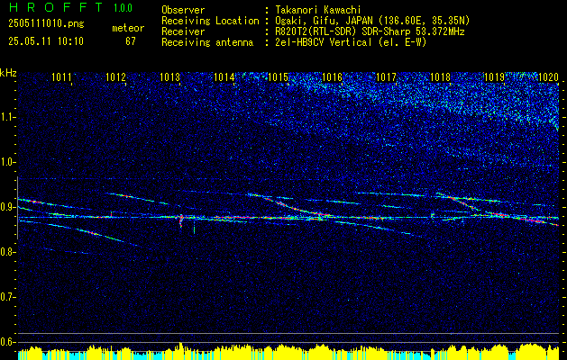This screenshot has width=567, height=360.
Task: Click time marker 1019
Action: point(494,76)
